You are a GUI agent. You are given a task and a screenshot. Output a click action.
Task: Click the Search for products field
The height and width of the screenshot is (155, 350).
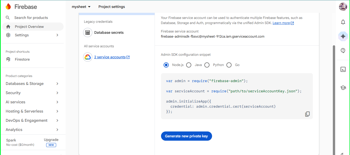(x=31, y=18)
